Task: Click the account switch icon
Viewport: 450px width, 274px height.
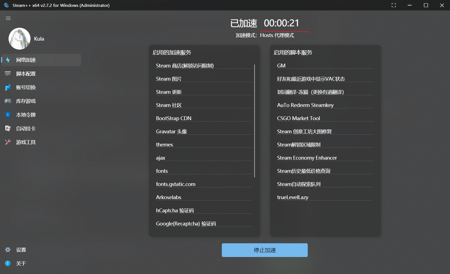Action: 8,87
